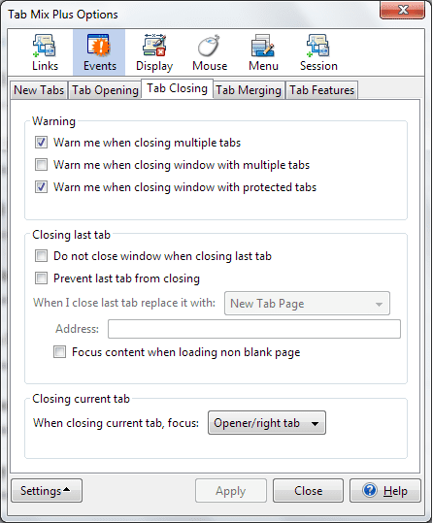Enable warning for closing window with multiple tabs
Image resolution: width=433 pixels, height=523 pixels.
[x=41, y=165]
